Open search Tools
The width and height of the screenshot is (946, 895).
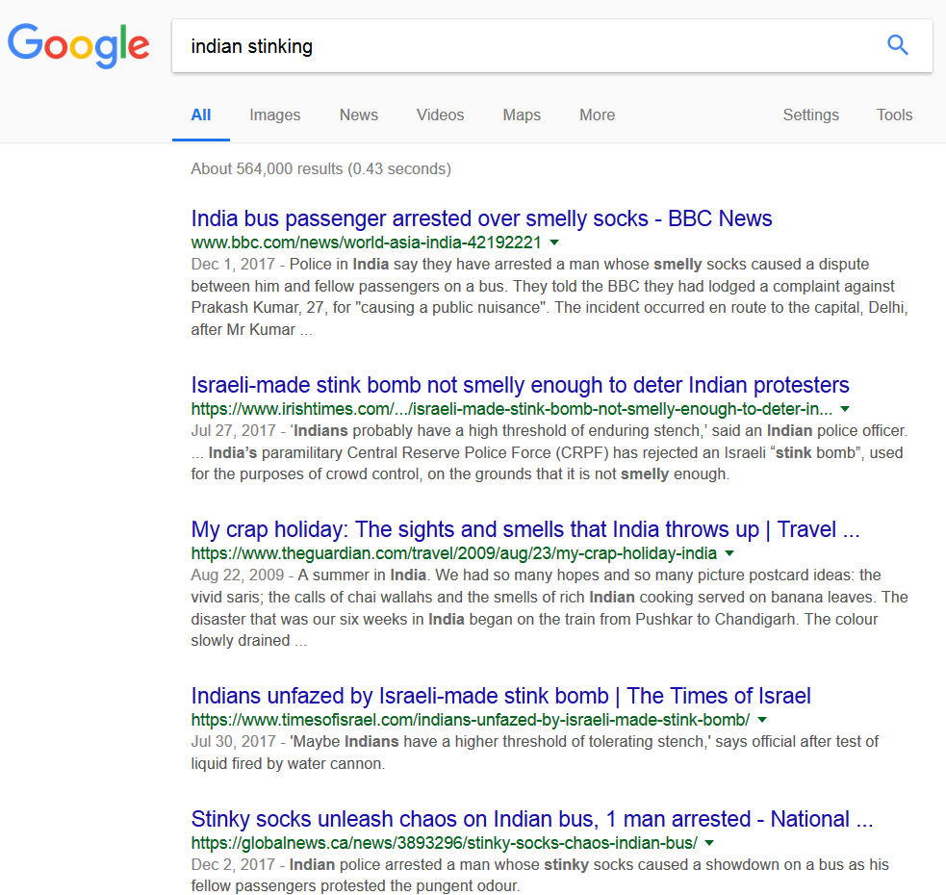pos(894,115)
